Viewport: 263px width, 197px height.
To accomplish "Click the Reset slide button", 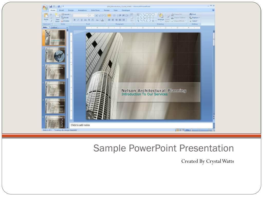I will coord(65,18).
